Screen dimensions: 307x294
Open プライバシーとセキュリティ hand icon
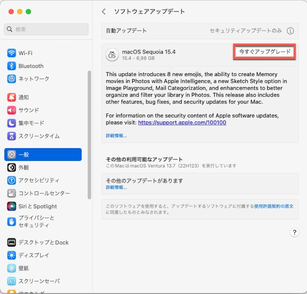click(11, 222)
